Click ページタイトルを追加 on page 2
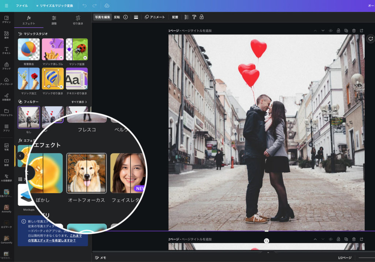 tap(196, 239)
